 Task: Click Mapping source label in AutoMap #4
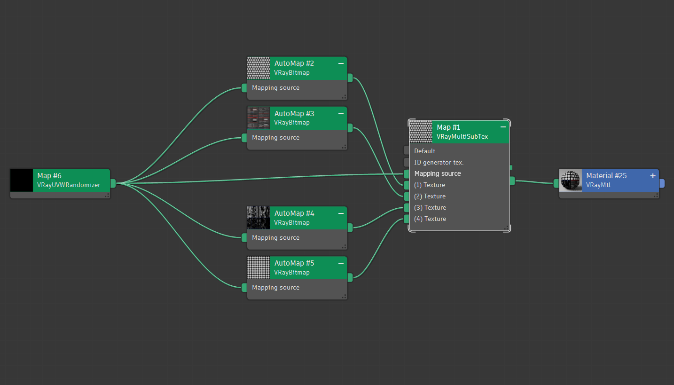(275, 238)
